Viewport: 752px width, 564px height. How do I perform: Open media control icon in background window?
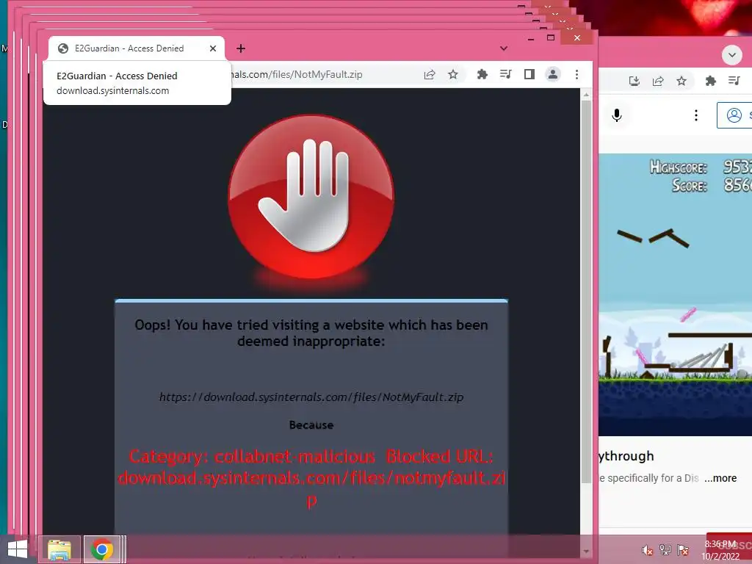point(734,81)
